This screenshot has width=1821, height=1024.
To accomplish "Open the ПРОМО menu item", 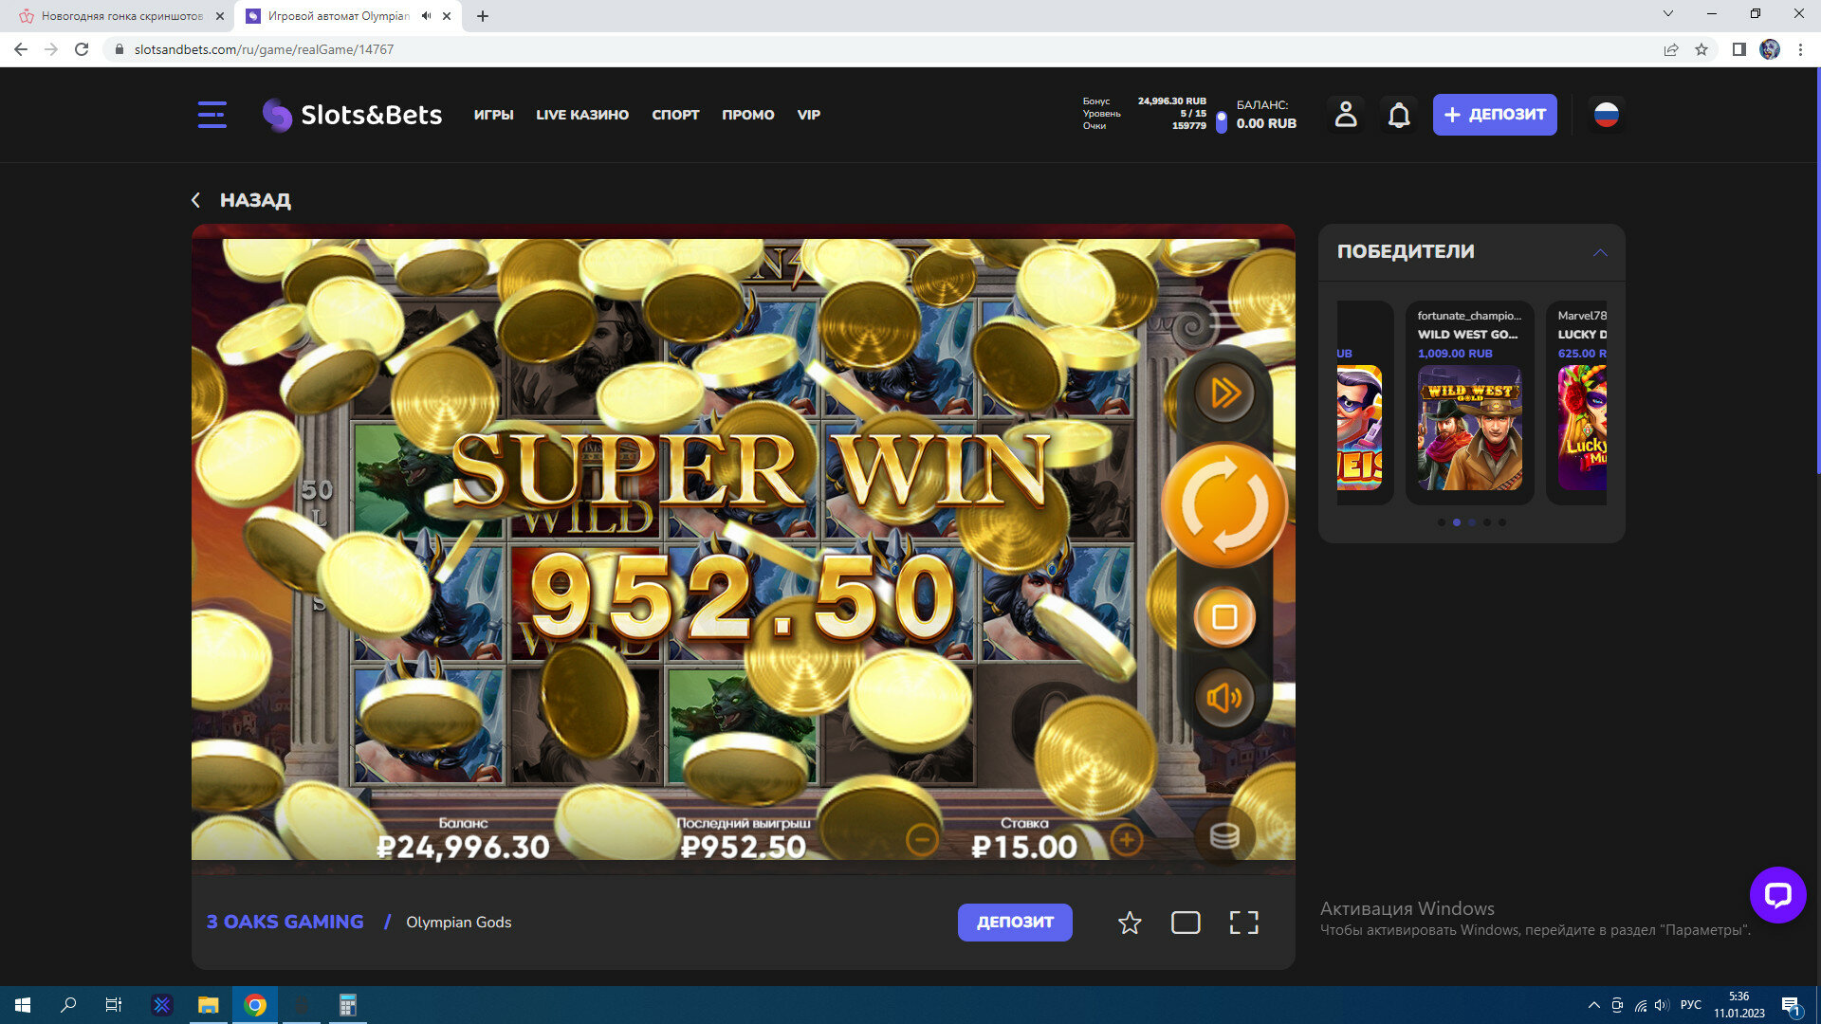I will (x=747, y=115).
